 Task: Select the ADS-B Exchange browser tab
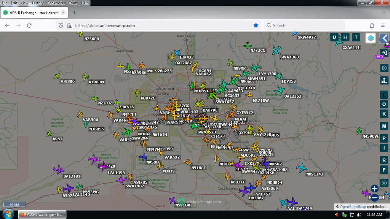(x=34, y=13)
